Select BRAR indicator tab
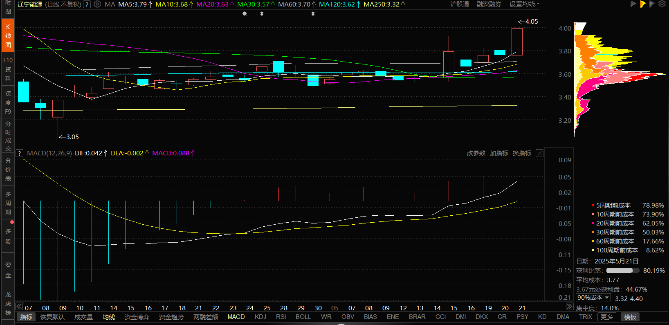The image size is (669, 325). [417, 317]
